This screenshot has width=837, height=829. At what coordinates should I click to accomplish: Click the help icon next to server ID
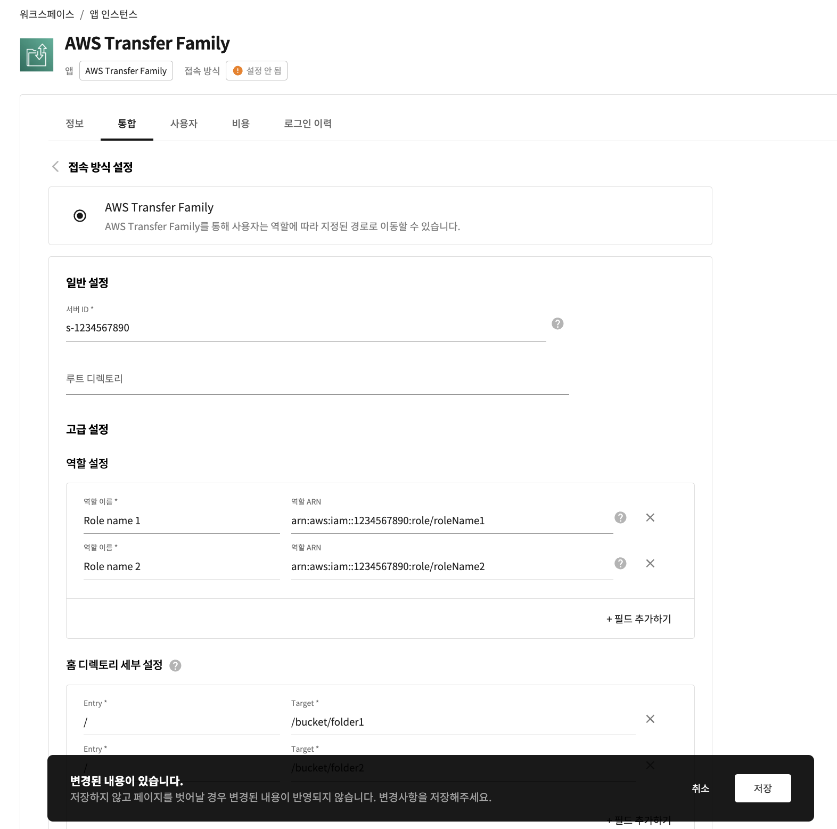(x=557, y=323)
